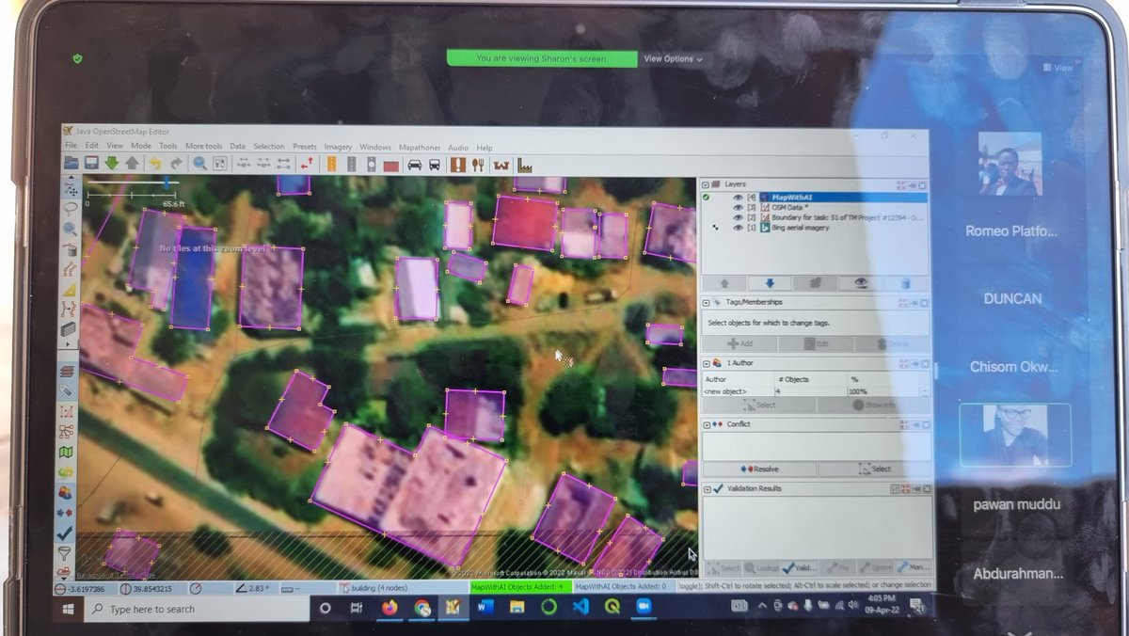Click Resolve in Conflict panel
This screenshot has height=636, width=1129.
point(760,469)
